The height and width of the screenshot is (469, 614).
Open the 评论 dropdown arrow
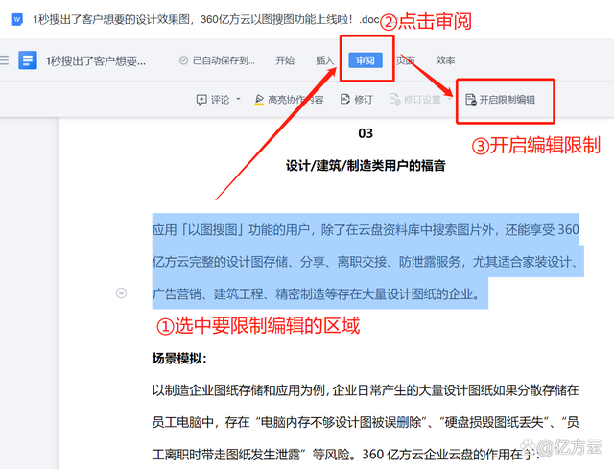[238, 99]
